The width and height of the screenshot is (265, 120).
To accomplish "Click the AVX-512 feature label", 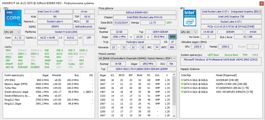I will click(73, 54).
